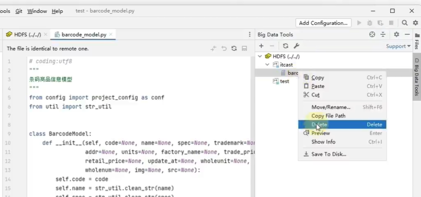Image resolution: width=421 pixels, height=197 pixels.
Task: Click 'The file is identical to remote one.' banner
Action: (x=47, y=49)
